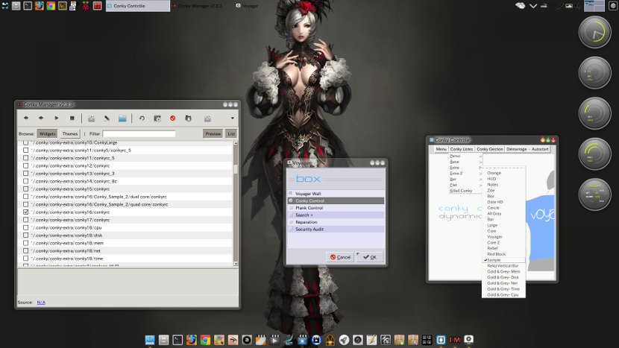This screenshot has width=619, height=348.
Task: Select Security Audit in the Voyager dialog
Action: pyautogui.click(x=336, y=230)
